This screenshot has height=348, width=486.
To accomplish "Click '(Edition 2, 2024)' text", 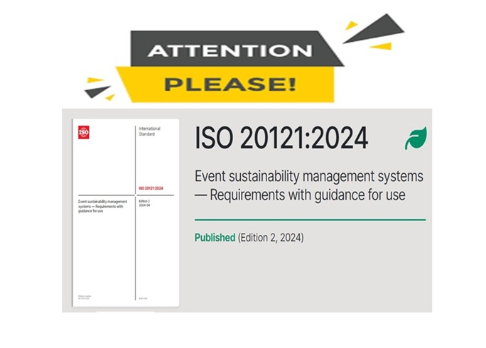I will click(x=271, y=238).
